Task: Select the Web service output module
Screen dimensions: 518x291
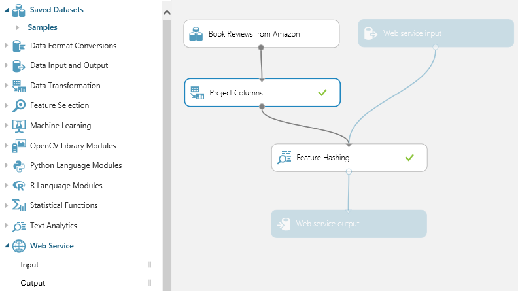Action: [349, 224]
